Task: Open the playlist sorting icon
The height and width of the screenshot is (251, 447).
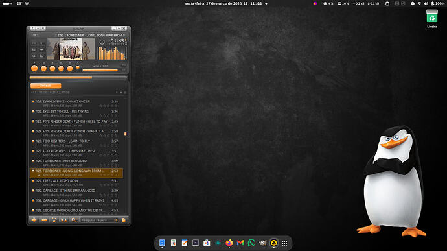Action: (64, 220)
